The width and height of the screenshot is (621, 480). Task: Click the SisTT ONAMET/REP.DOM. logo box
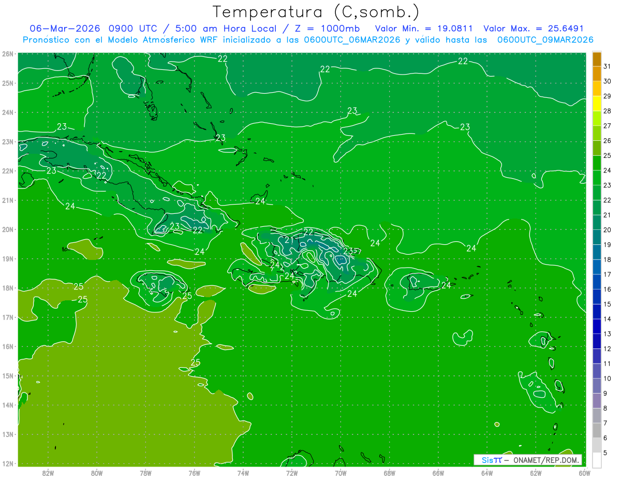pyautogui.click(x=528, y=460)
